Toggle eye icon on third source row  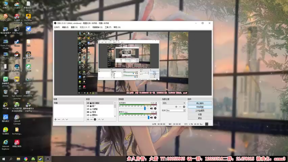pos(88,109)
